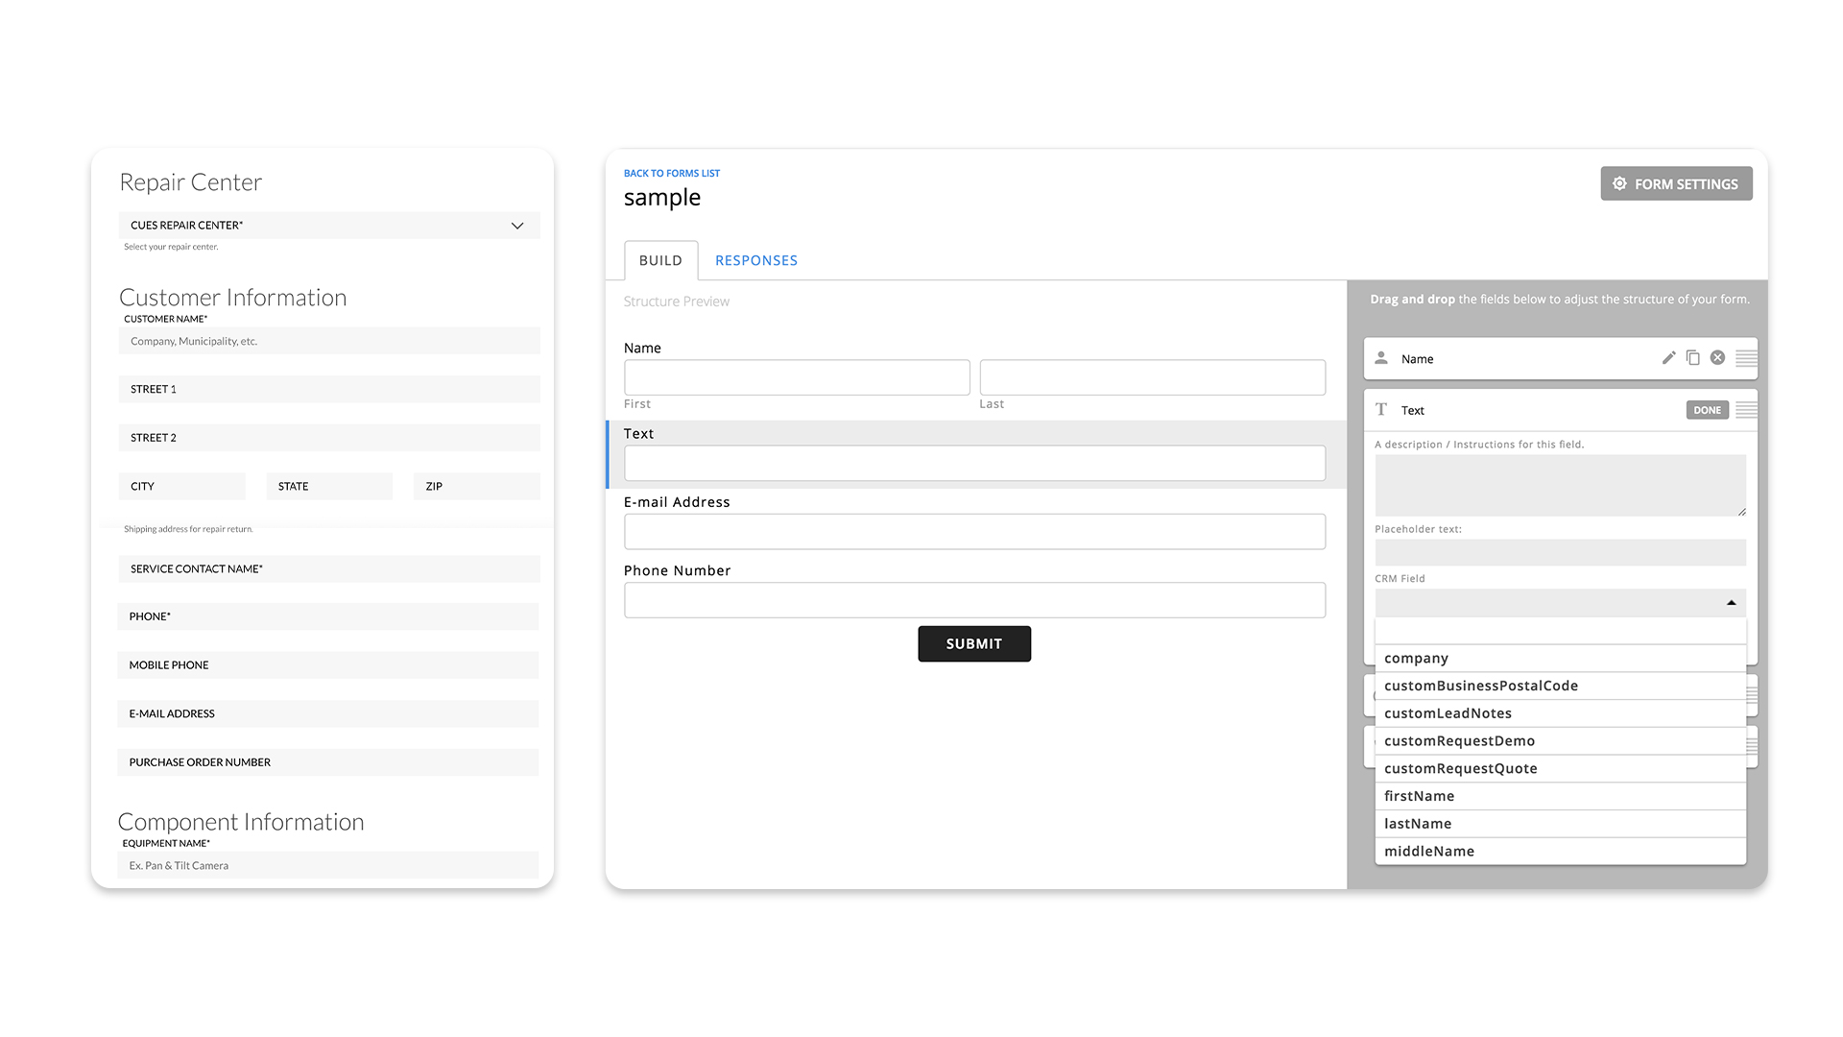Click the State field
Image resolution: width=1843 pixels, height=1037 pixels.
[x=329, y=486]
